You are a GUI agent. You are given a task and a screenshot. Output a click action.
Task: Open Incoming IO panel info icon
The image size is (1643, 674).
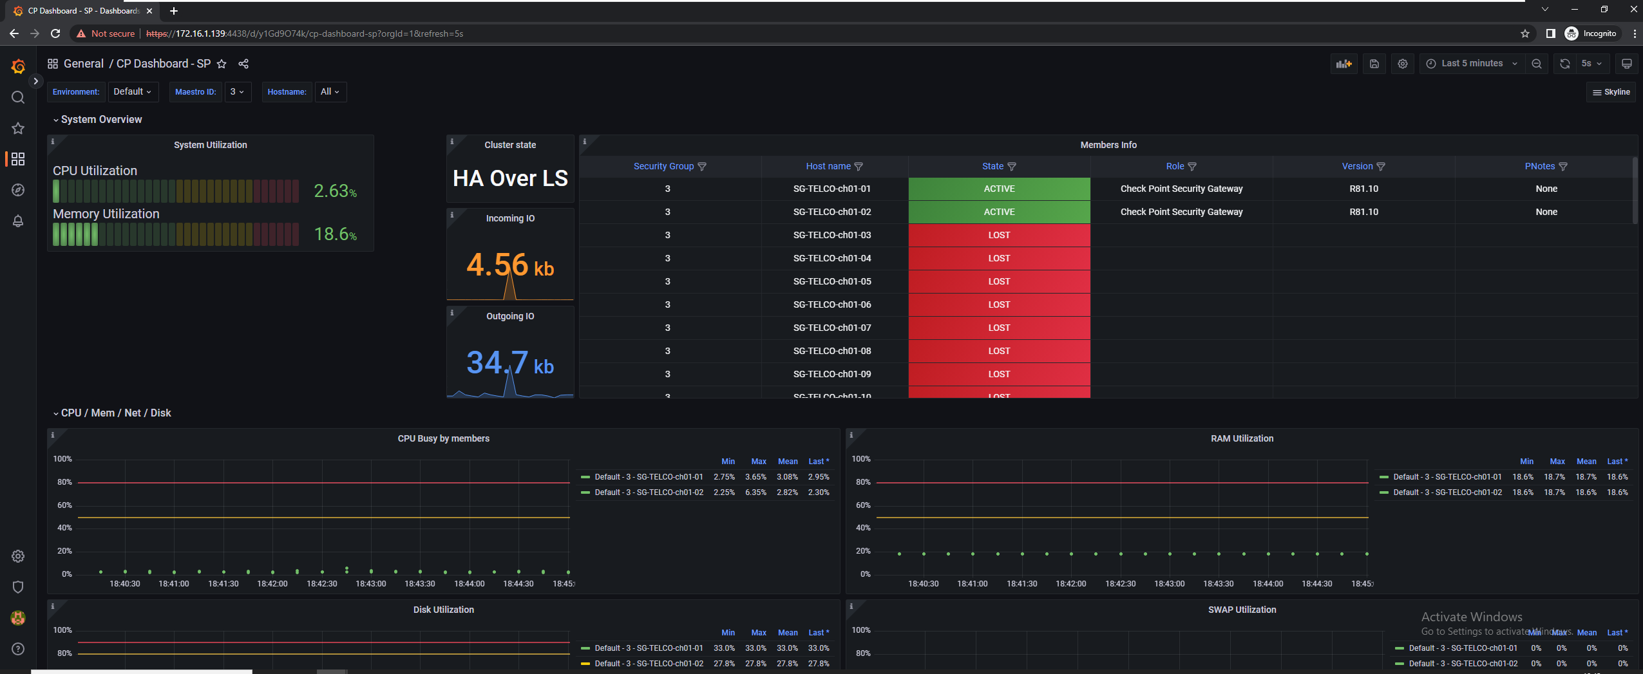pos(452,214)
